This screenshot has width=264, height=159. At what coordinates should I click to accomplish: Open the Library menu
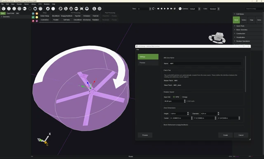(x=33, y=4)
